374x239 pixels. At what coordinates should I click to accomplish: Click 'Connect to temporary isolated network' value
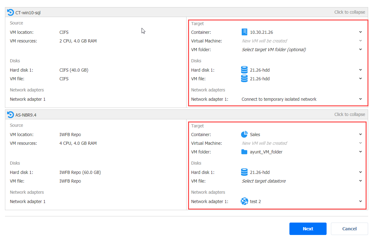click(x=279, y=99)
